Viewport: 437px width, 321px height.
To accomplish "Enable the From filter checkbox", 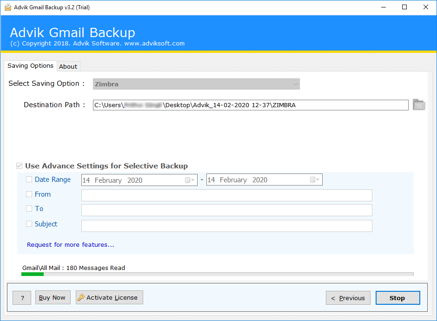I will click(x=29, y=194).
